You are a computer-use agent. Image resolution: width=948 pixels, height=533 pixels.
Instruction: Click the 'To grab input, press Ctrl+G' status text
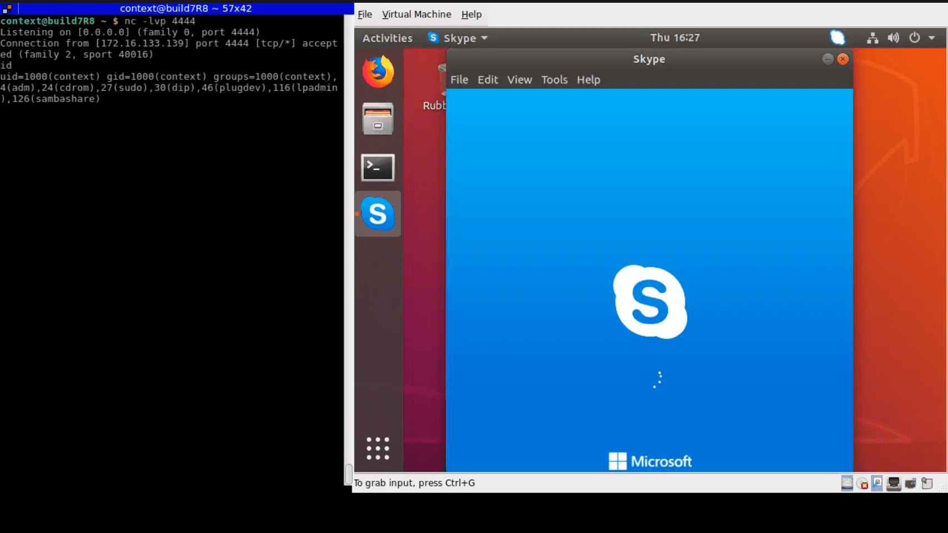point(415,483)
